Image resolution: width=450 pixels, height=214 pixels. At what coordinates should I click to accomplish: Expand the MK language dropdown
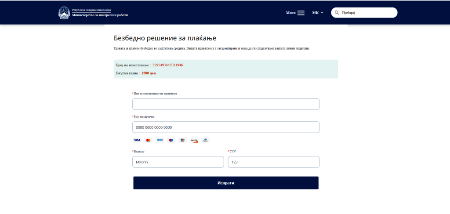(318, 13)
